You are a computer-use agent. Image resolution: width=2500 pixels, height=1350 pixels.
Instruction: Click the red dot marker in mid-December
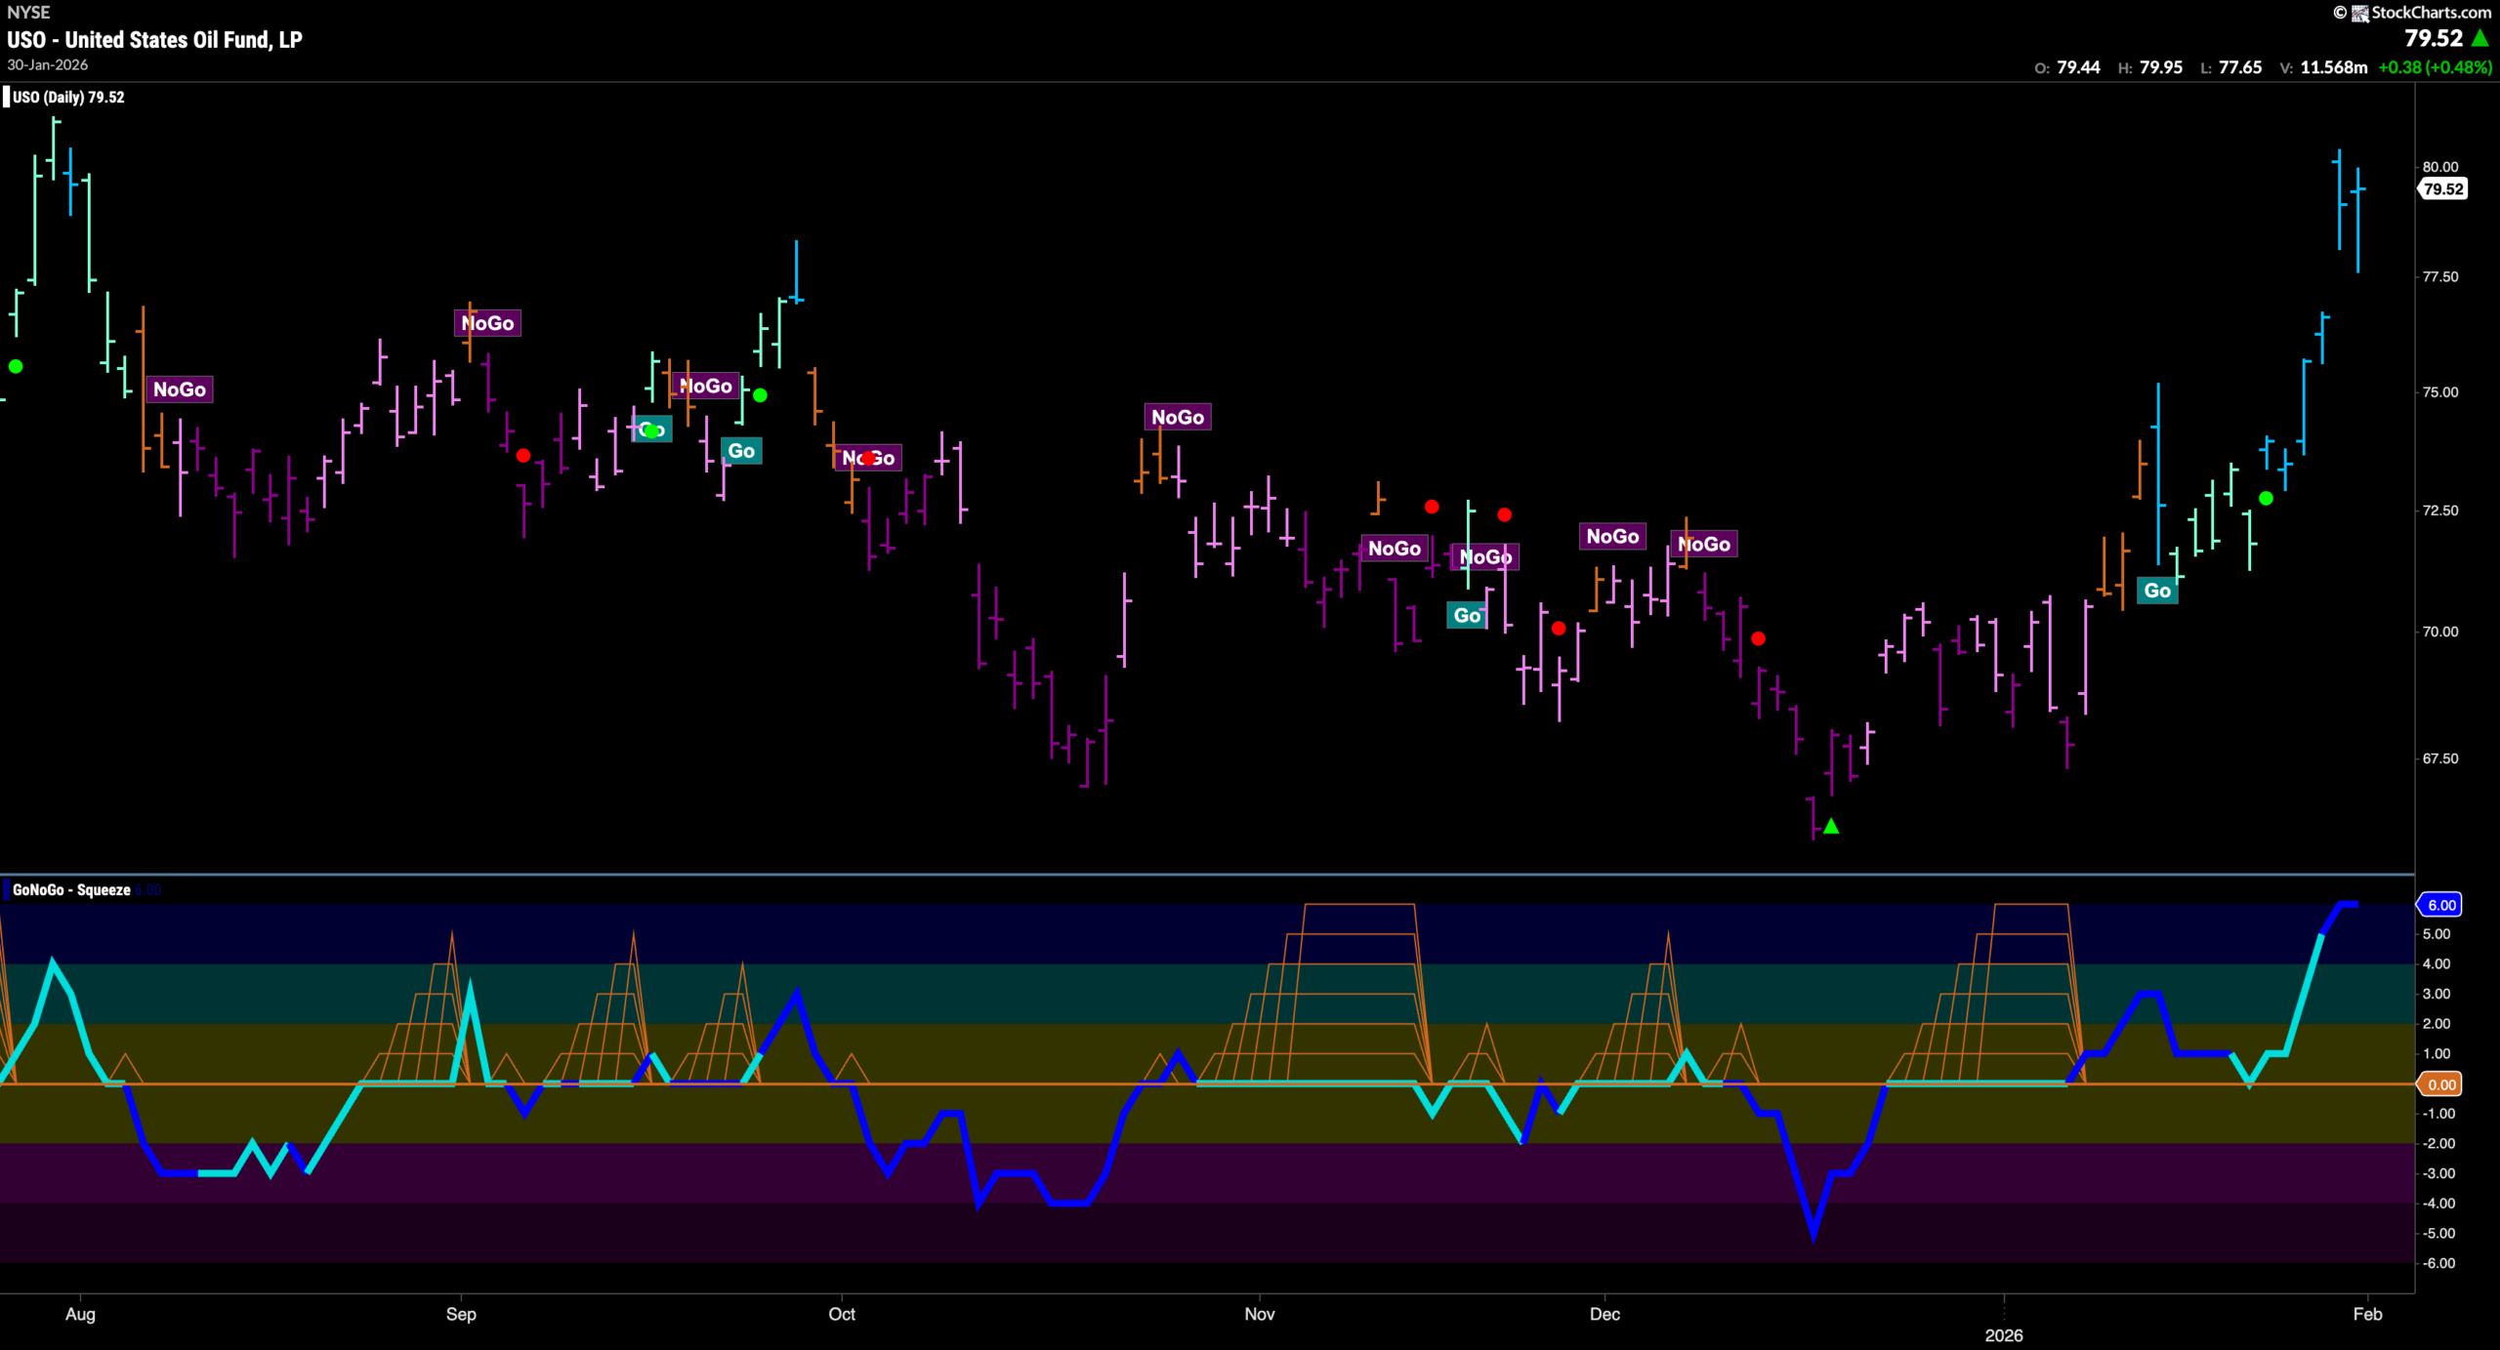point(1758,638)
